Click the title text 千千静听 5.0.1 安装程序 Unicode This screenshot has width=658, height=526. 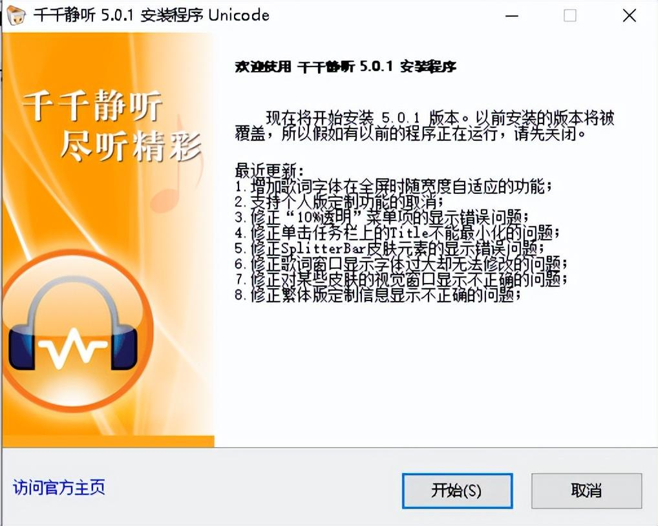151,16
